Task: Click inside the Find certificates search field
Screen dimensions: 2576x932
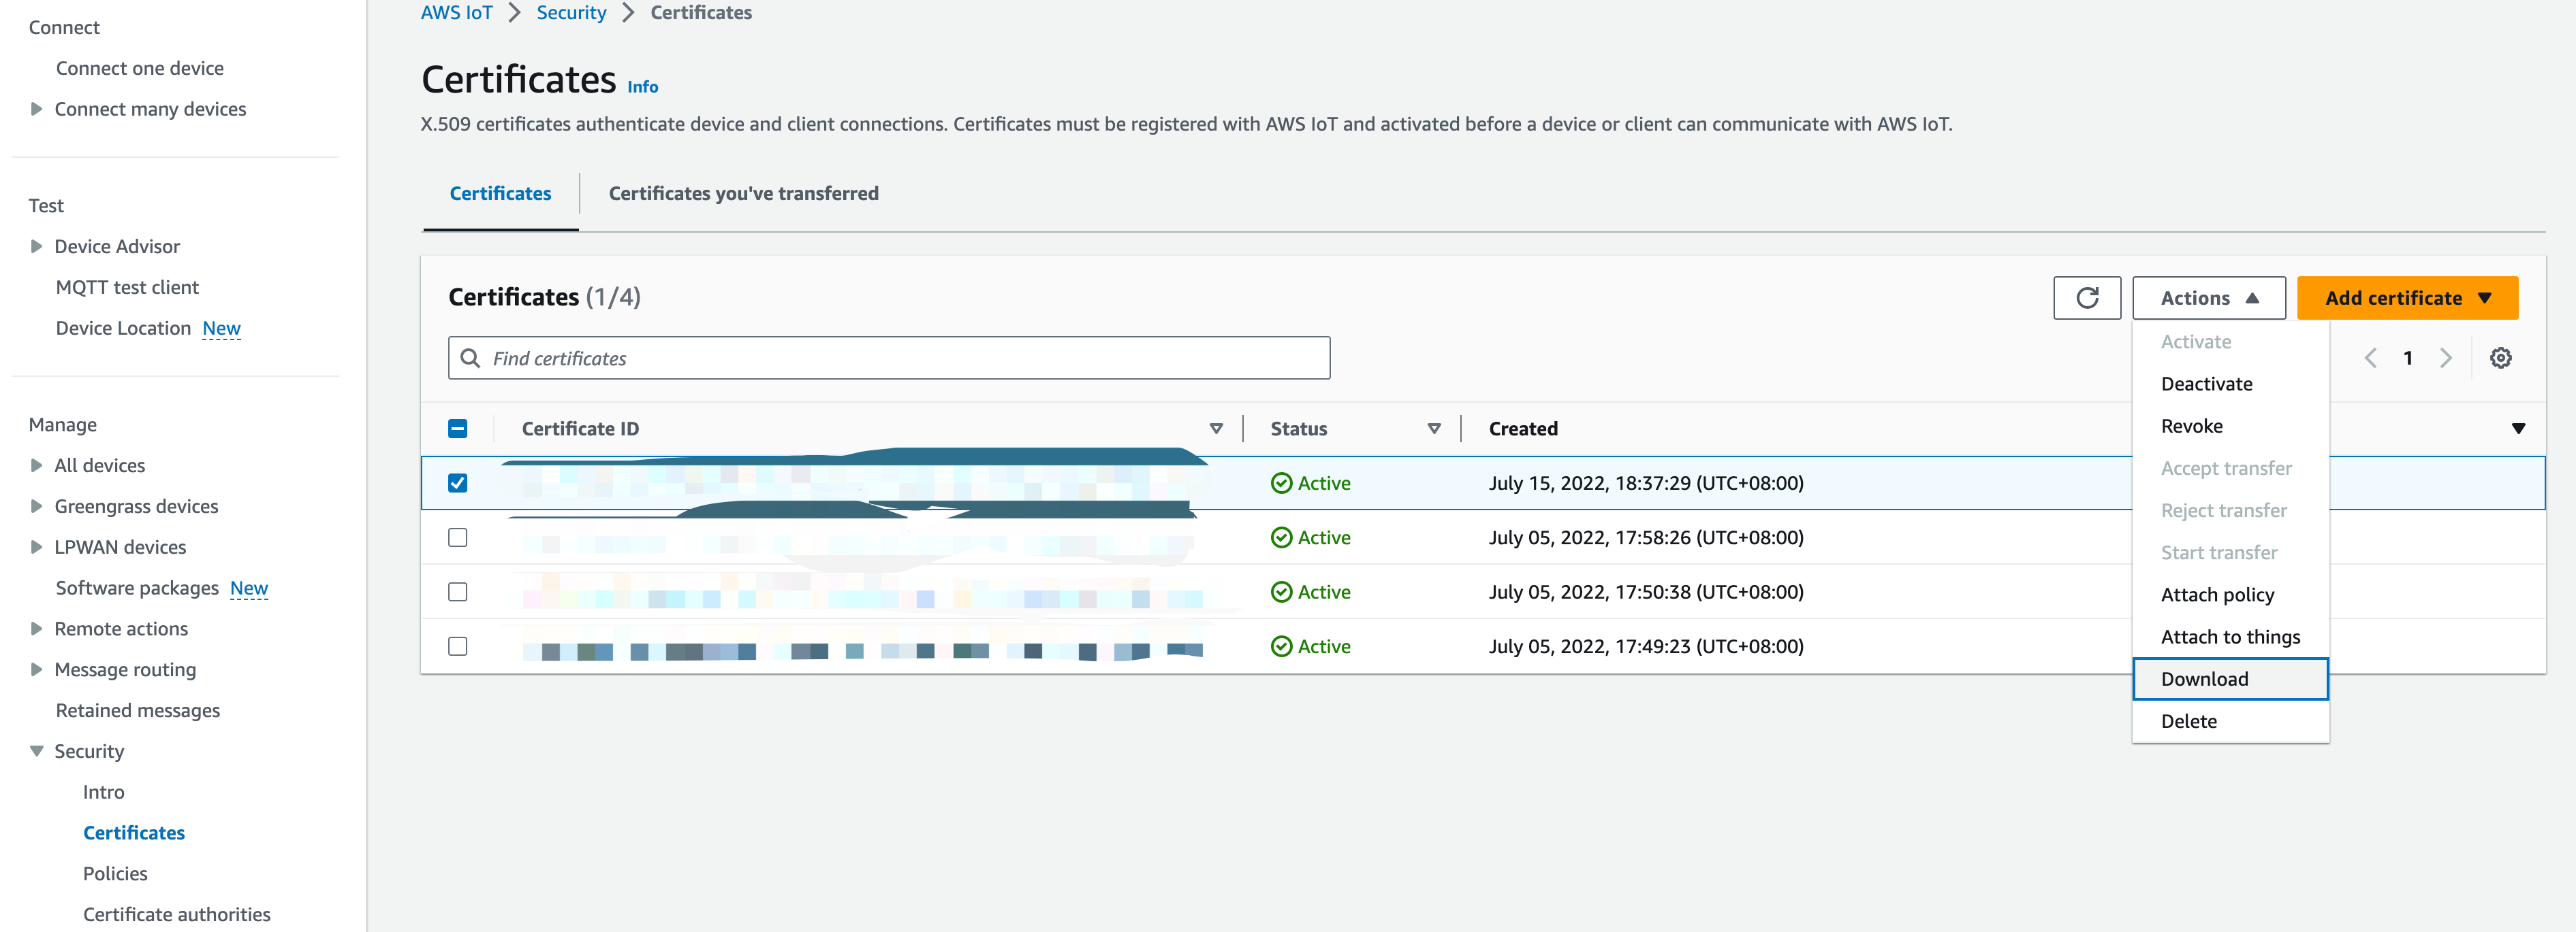Action: tap(890, 358)
